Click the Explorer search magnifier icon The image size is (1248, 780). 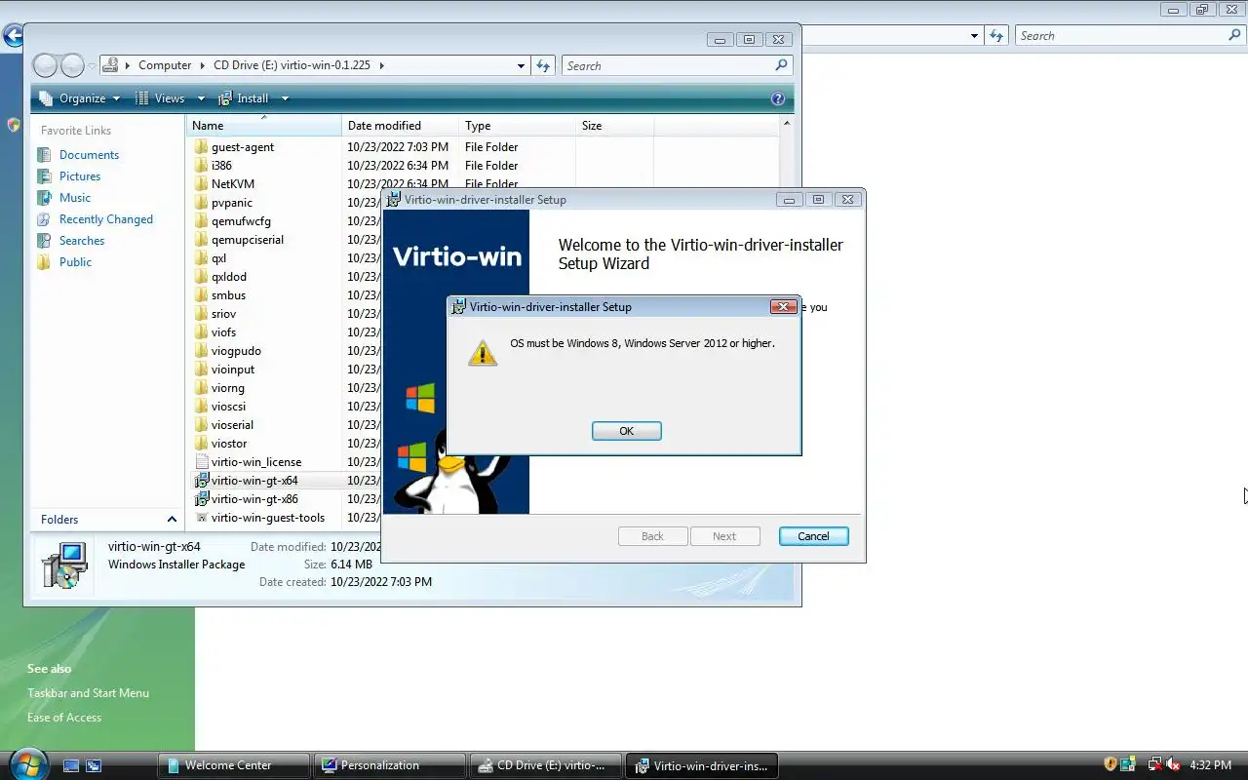[x=781, y=65]
